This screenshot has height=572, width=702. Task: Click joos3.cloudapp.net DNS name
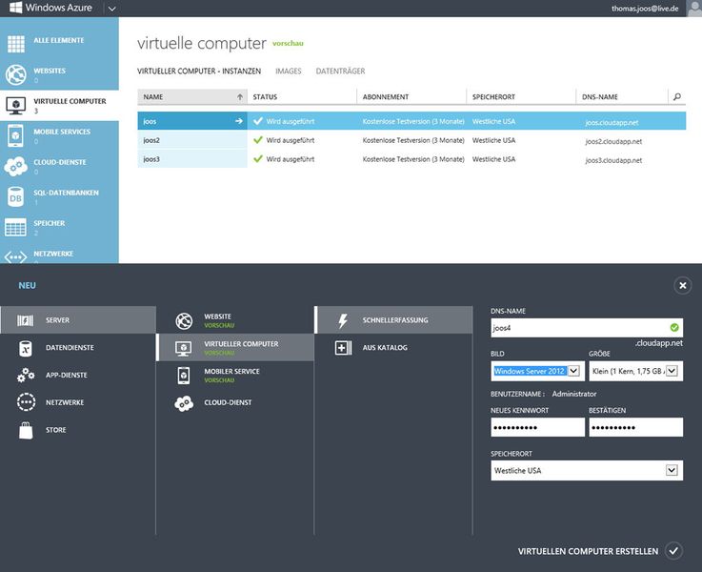pyautogui.click(x=613, y=160)
